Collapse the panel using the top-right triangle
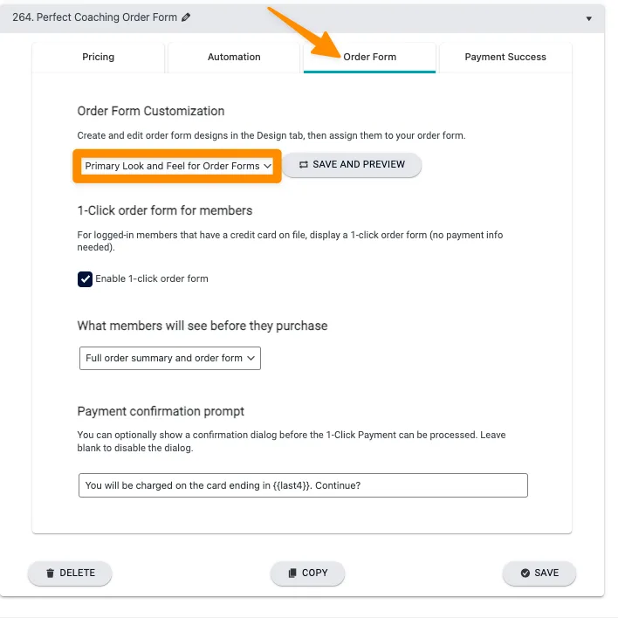The image size is (618, 618). (589, 18)
